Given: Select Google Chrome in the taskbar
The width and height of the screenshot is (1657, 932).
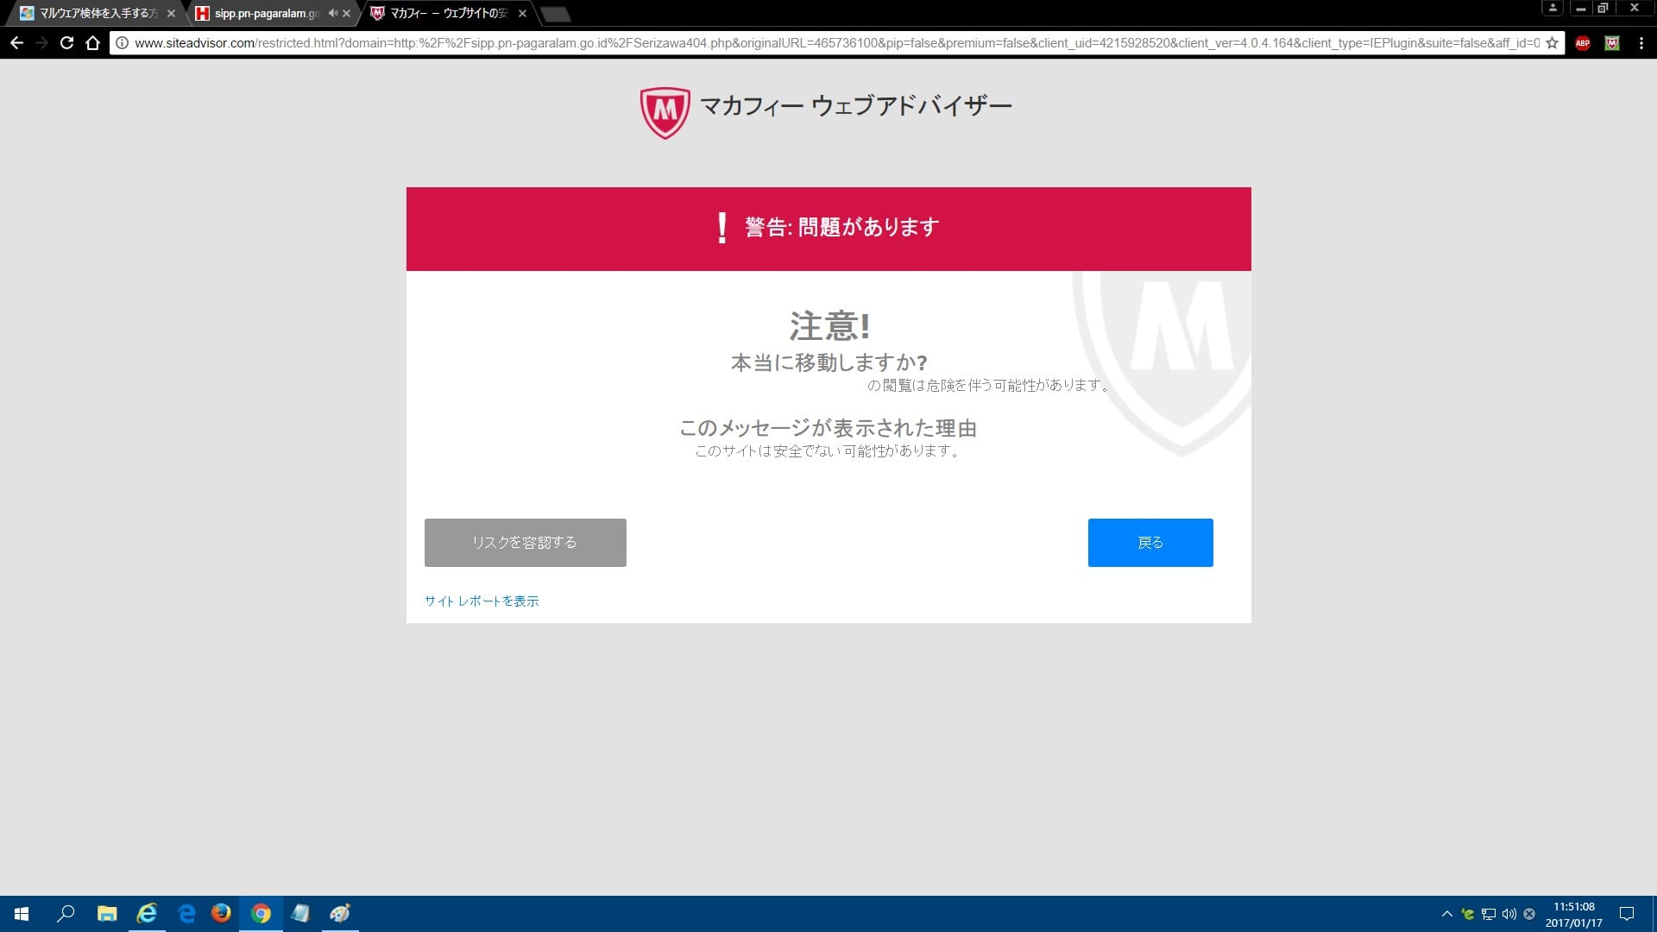Looking at the screenshot, I should (261, 913).
